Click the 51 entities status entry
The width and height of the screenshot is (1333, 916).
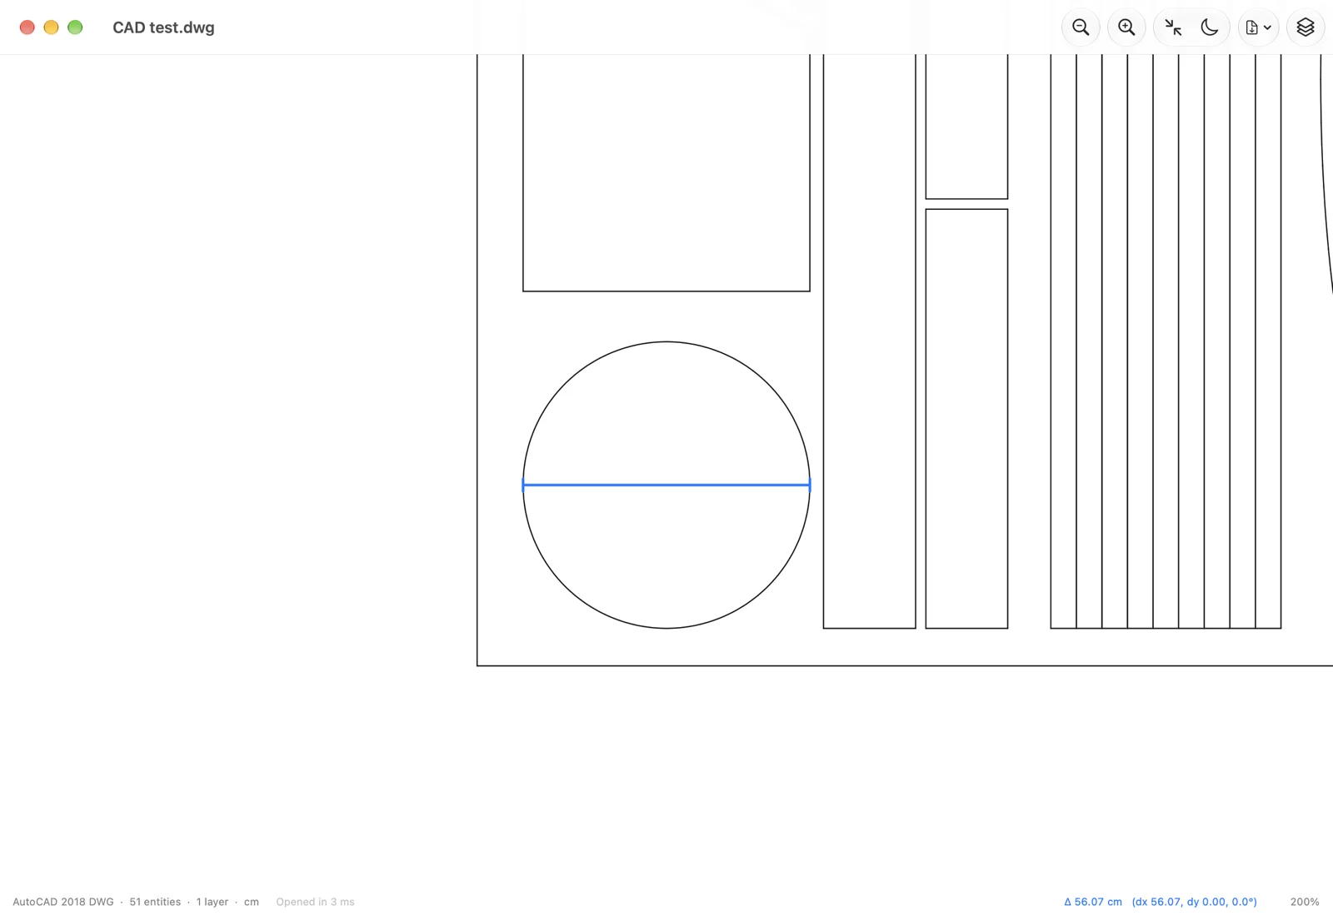tap(155, 902)
